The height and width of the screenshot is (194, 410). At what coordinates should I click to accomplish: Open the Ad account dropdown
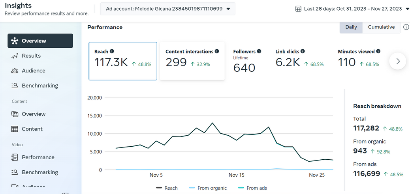point(167,9)
